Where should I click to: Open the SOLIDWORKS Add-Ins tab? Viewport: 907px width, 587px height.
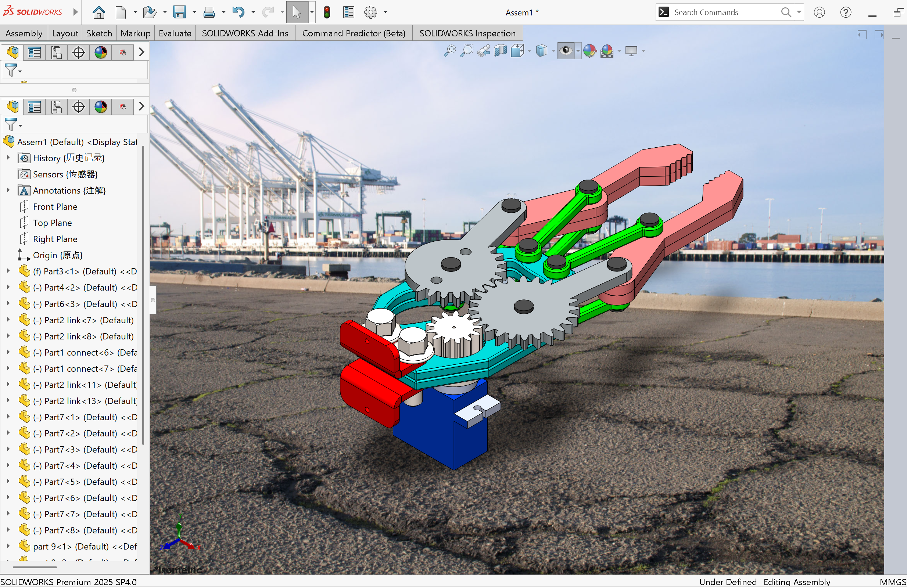(245, 33)
